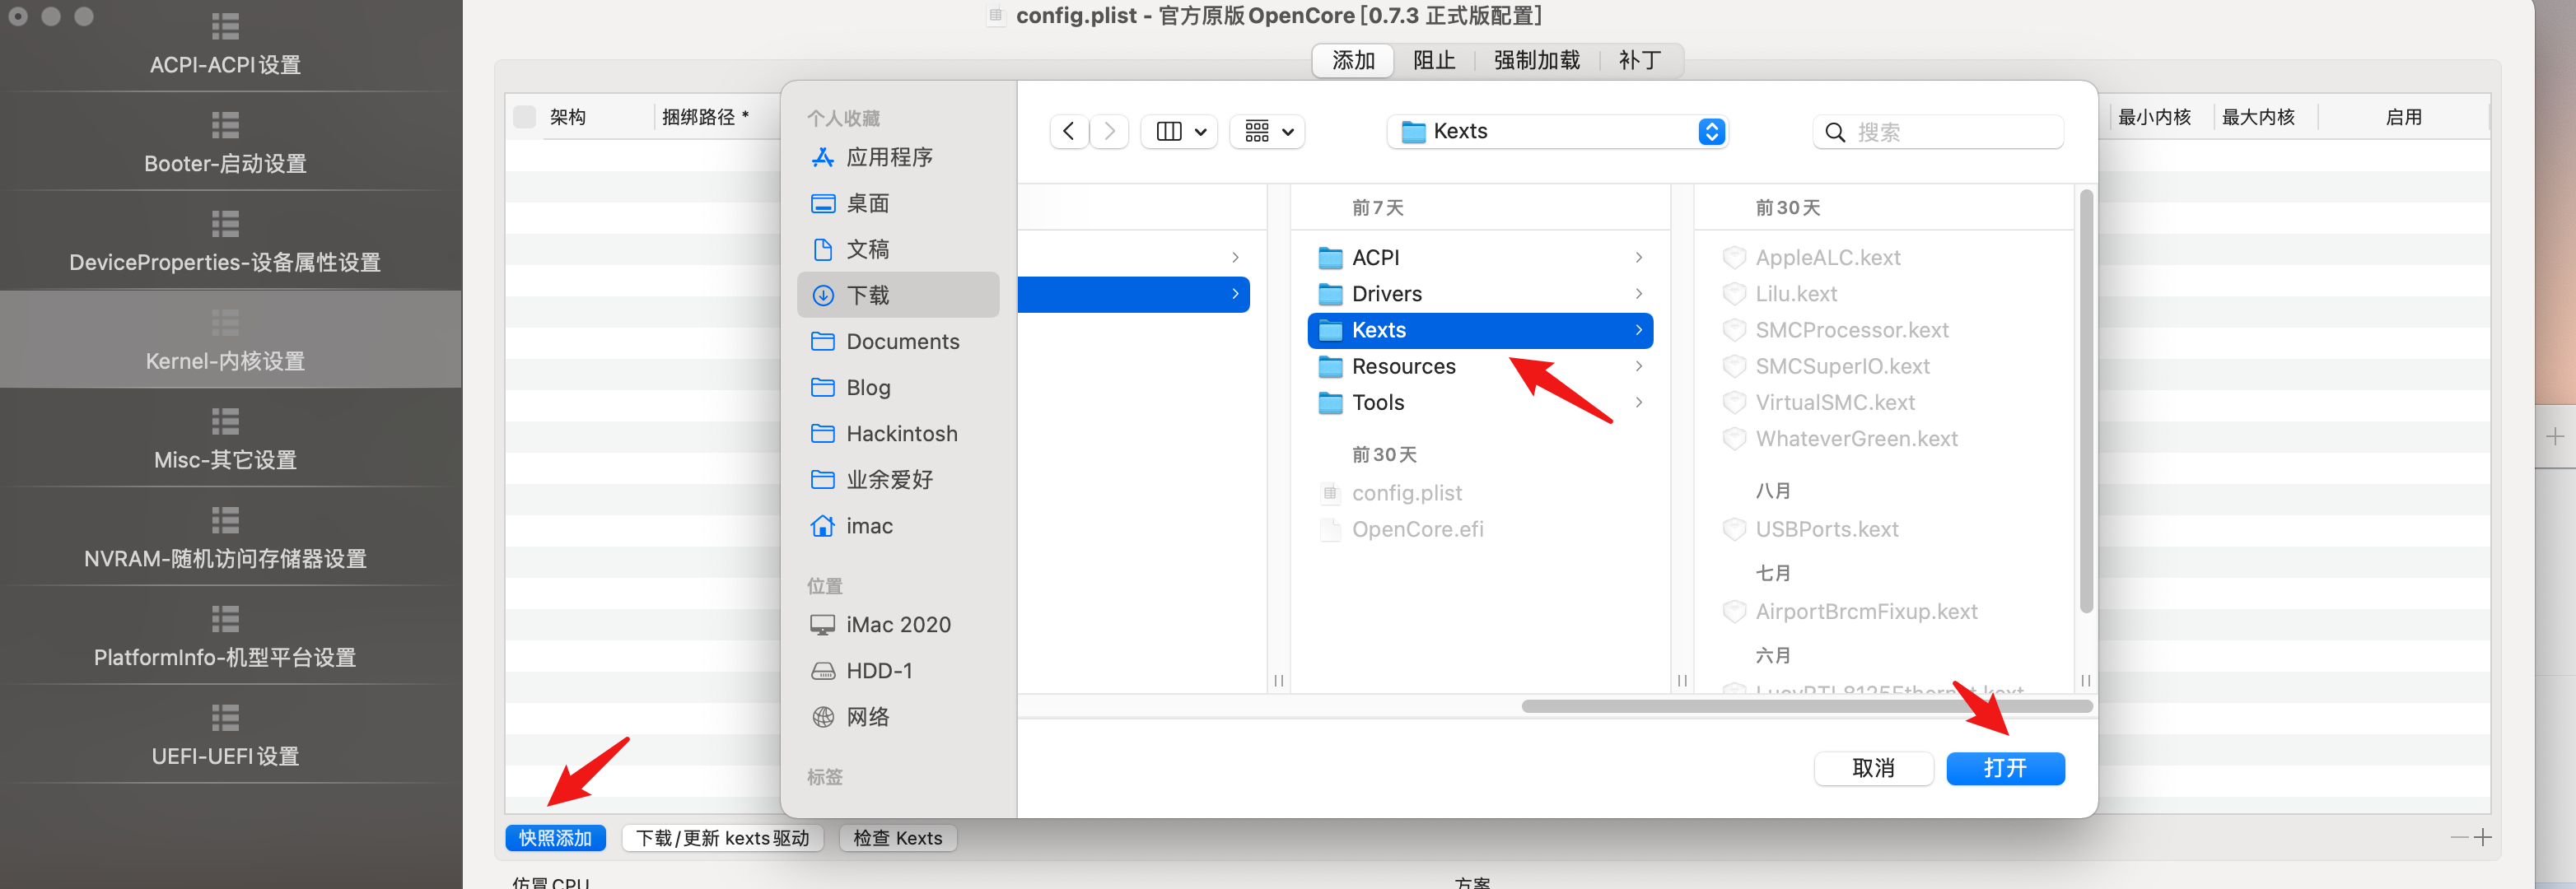Select 下载 in dialog sidebar

pos(898,295)
